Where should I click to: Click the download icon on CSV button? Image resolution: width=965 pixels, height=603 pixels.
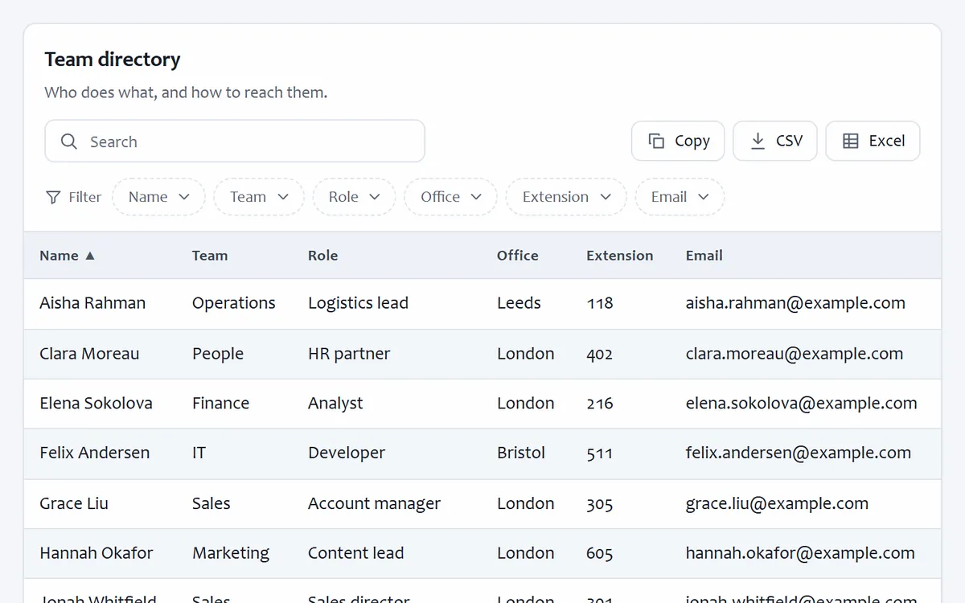[758, 141]
